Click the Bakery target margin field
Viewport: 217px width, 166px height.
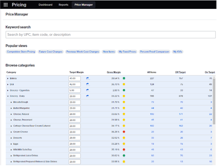tap(74, 78)
